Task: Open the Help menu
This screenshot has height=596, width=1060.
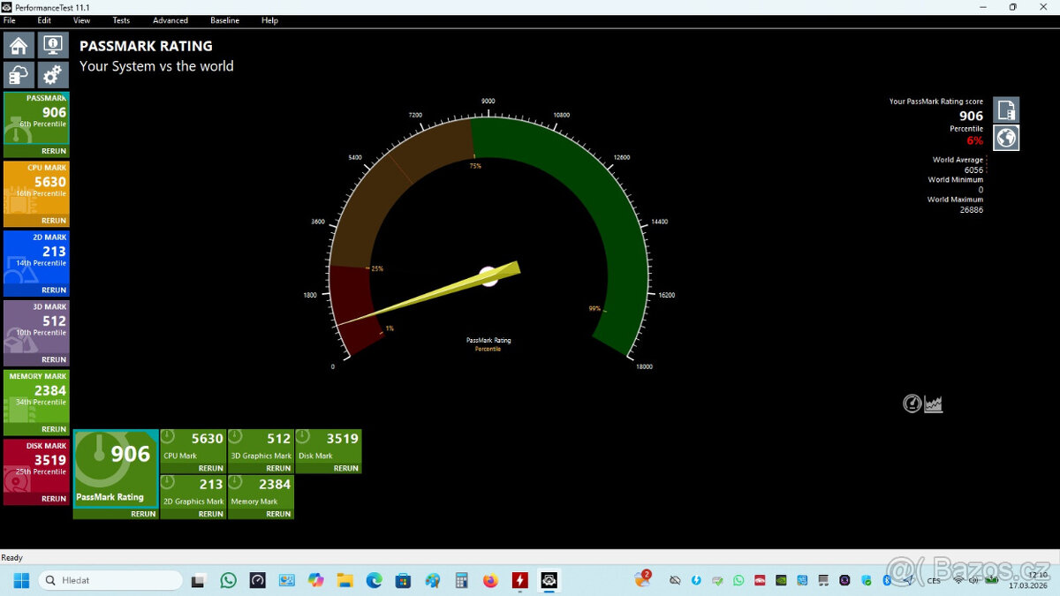Action: click(x=269, y=20)
